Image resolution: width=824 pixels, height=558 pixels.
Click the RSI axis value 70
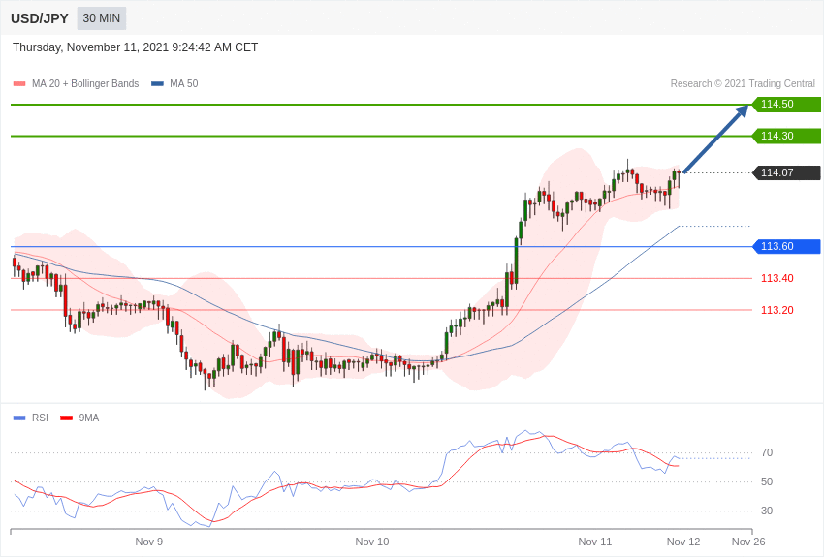click(x=767, y=452)
